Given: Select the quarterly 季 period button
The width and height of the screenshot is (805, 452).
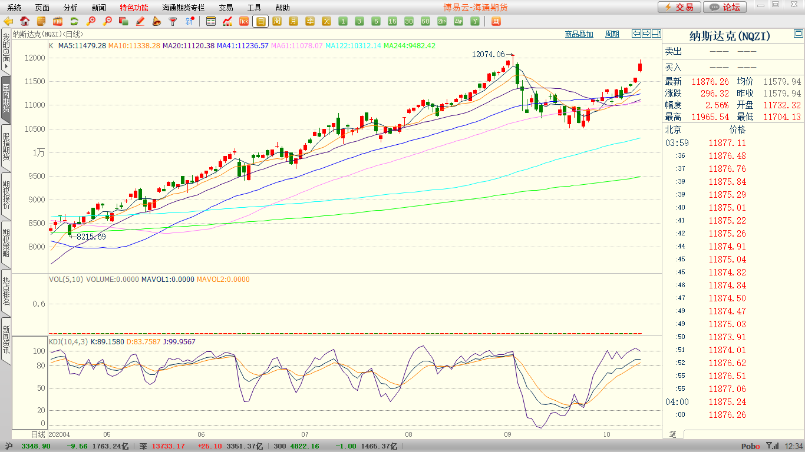Looking at the screenshot, I should (310, 21).
